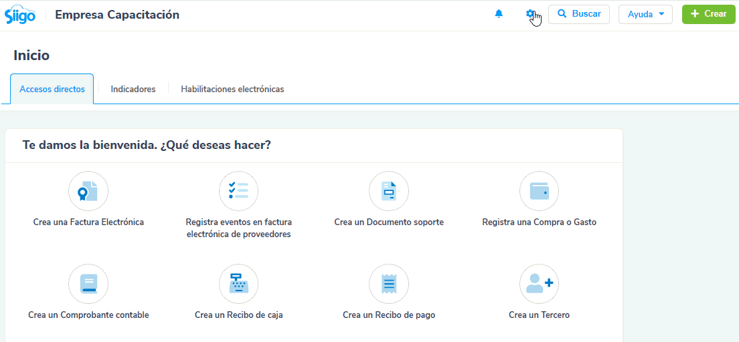Click the Empresa Capacitación company name
Viewport: 739px width, 342px height.
pos(117,15)
